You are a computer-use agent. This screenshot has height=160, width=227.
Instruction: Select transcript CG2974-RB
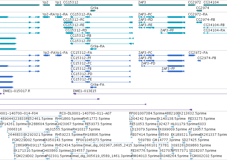click(x=199, y=22)
